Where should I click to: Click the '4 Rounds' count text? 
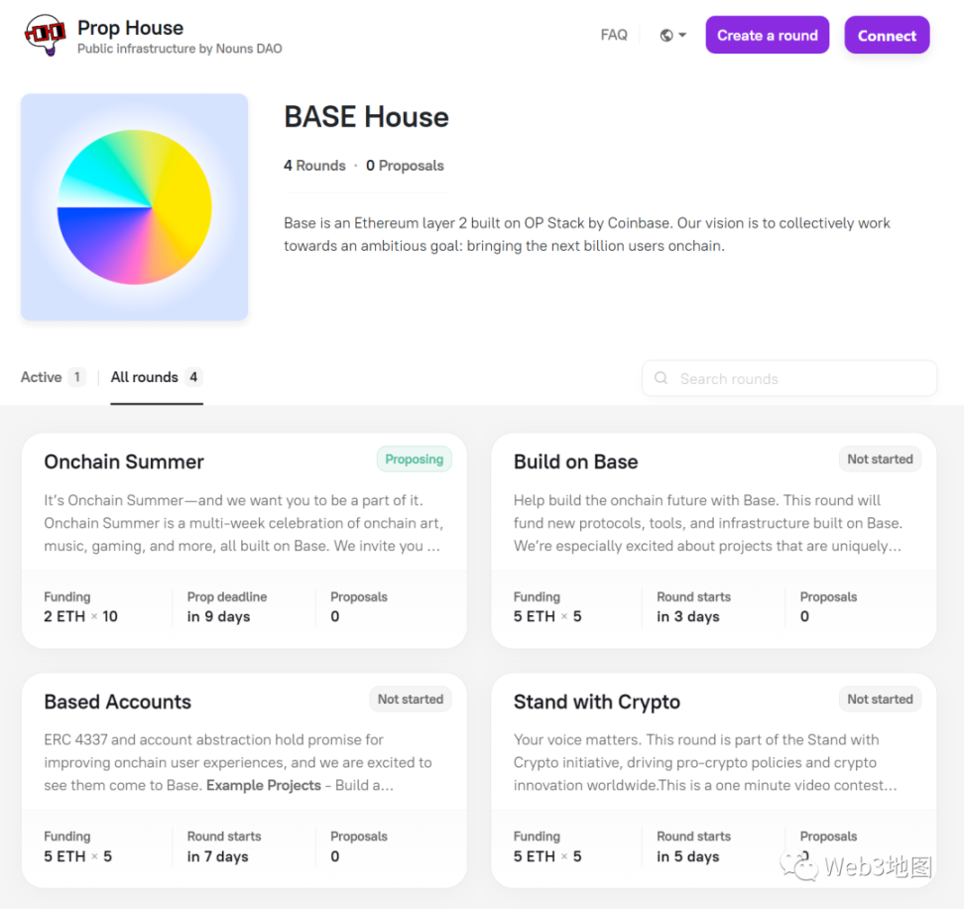pos(314,166)
